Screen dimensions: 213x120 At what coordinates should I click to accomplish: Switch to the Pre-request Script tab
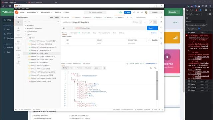[104, 33]
